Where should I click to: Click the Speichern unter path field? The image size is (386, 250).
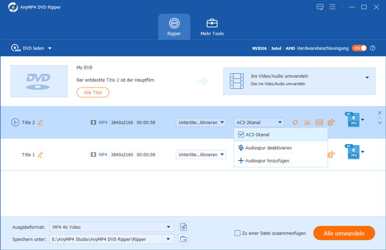pyautogui.click(x=106, y=239)
